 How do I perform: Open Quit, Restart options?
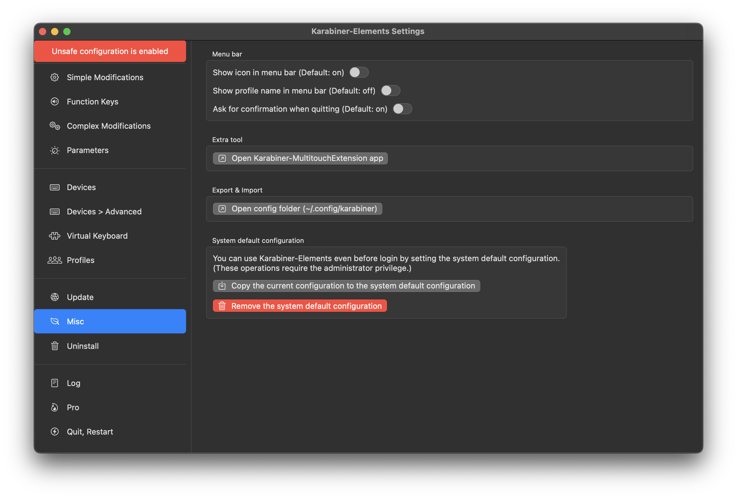point(110,432)
